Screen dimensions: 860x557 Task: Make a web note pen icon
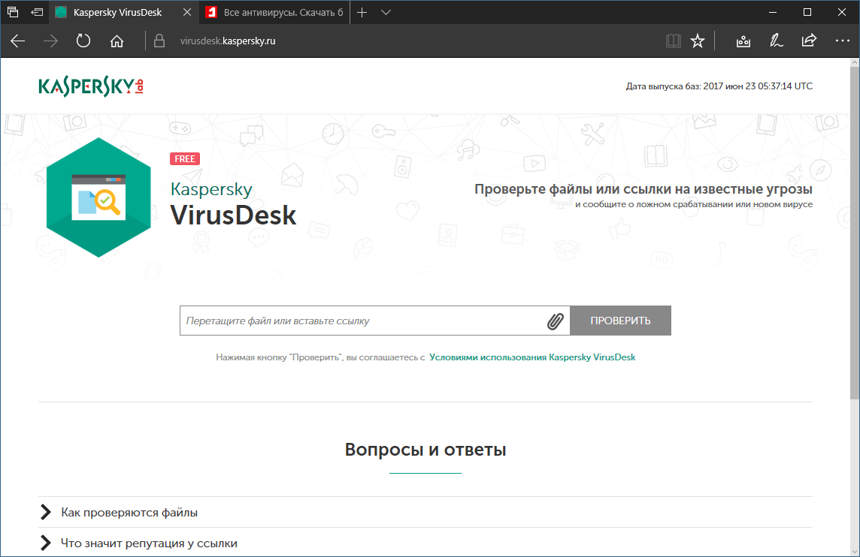776,41
